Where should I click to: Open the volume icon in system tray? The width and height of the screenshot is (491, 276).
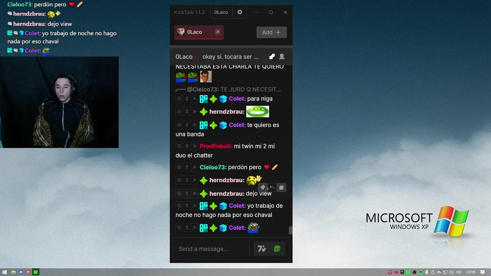[x=451, y=272]
